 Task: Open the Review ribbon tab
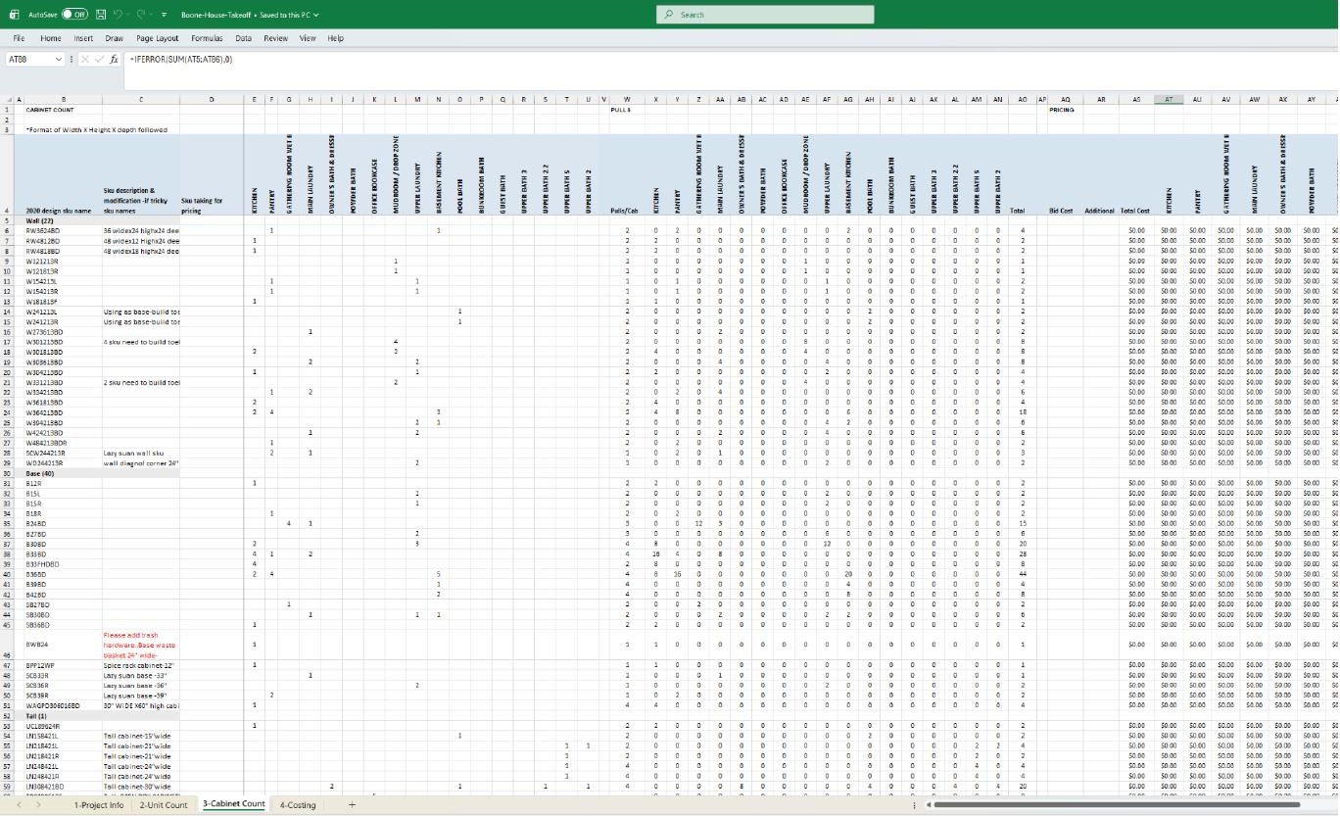pyautogui.click(x=275, y=38)
